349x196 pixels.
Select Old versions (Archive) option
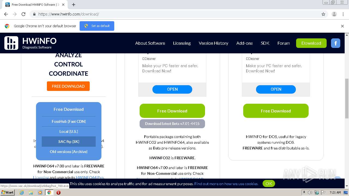coord(69,152)
